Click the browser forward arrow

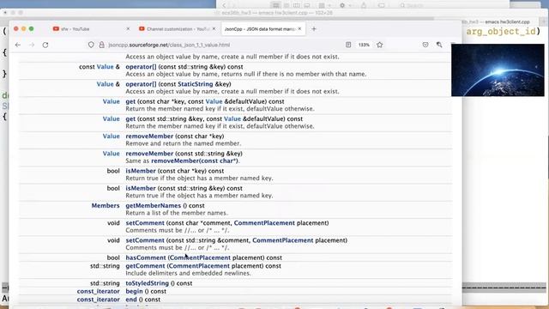point(32,45)
